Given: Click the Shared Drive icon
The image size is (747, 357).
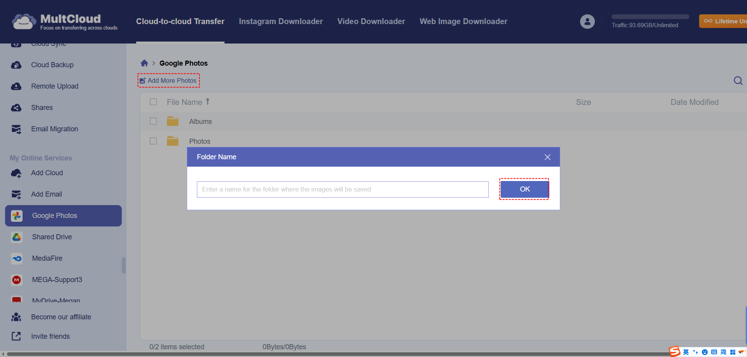Looking at the screenshot, I should (x=17, y=237).
